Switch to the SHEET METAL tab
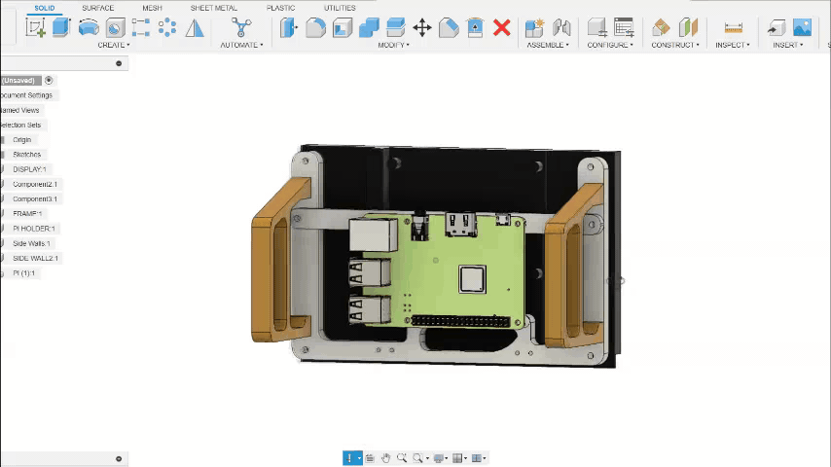The height and width of the screenshot is (467, 831). pyautogui.click(x=213, y=8)
